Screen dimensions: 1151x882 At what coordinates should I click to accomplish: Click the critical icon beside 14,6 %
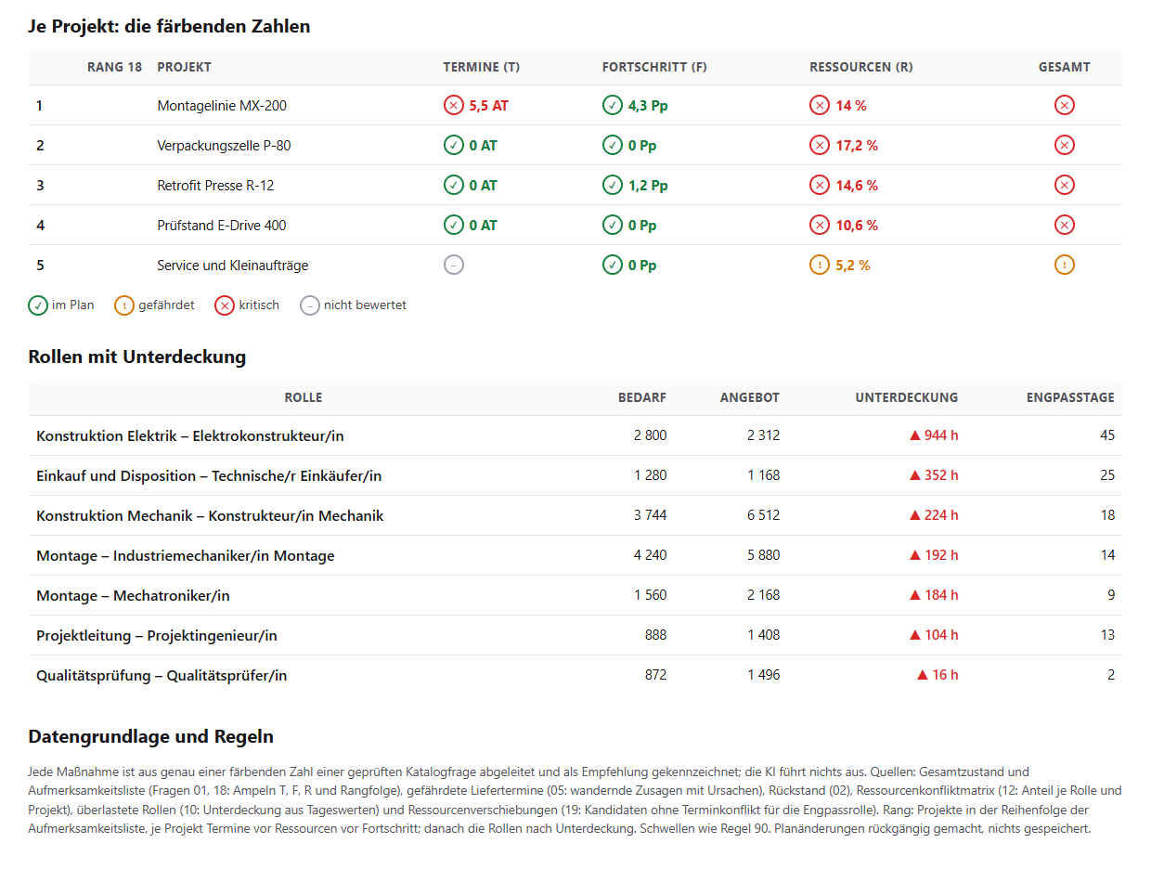[820, 185]
